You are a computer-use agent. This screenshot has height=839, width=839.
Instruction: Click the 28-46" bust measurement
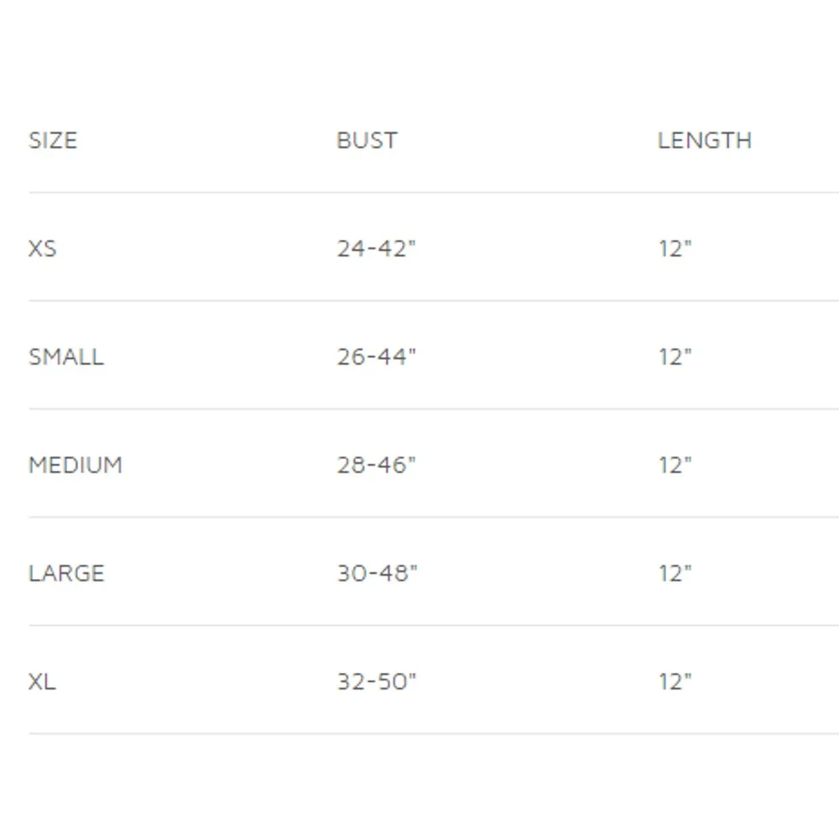coord(376,465)
